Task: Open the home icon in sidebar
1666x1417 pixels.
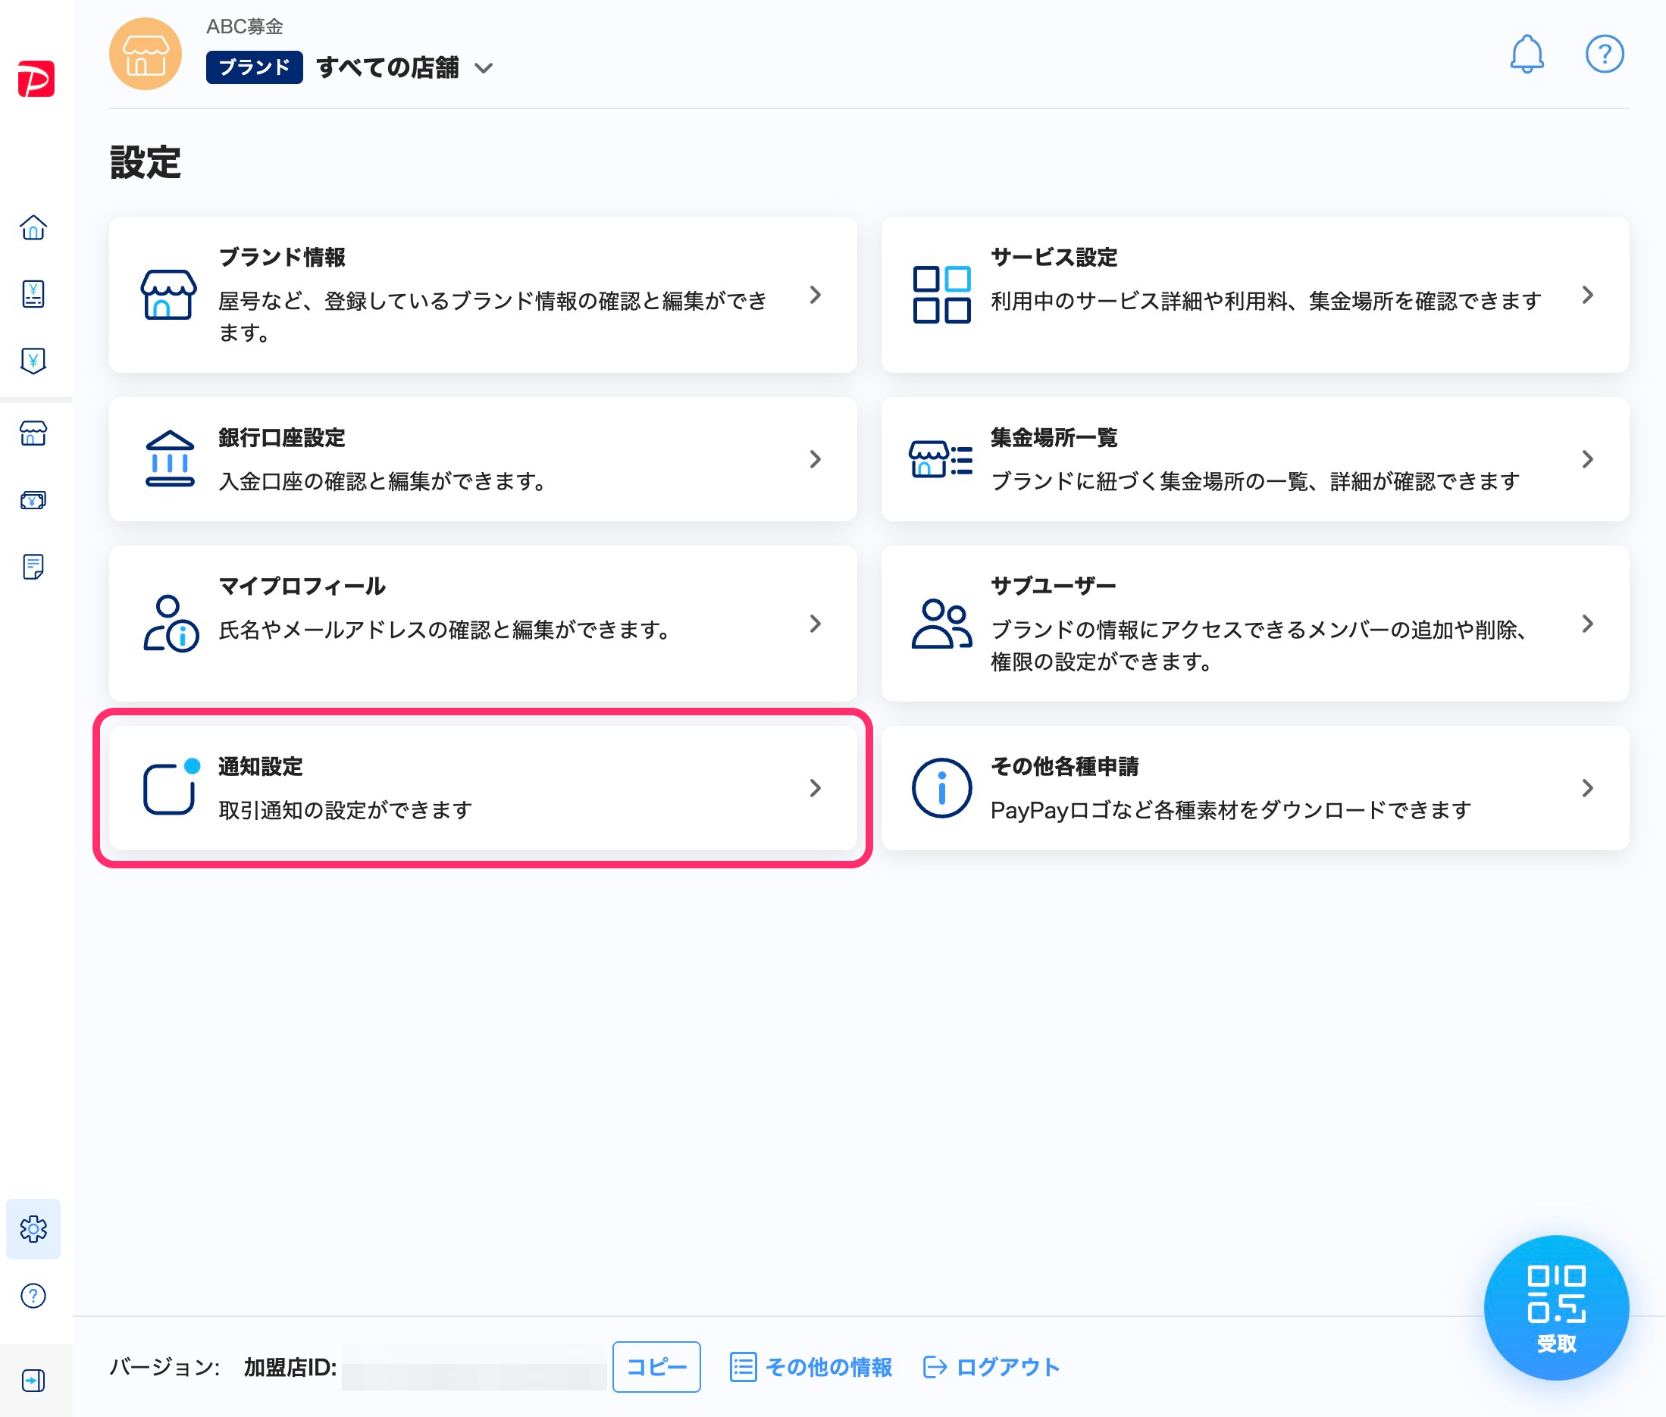Action: (33, 228)
